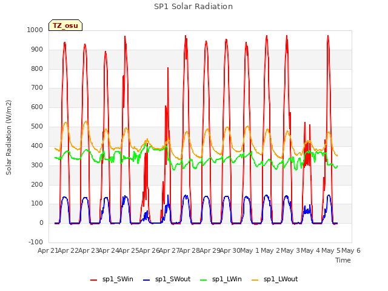Click the orange sp1_LWout legend swatch
The image size is (388, 291).
255,280
